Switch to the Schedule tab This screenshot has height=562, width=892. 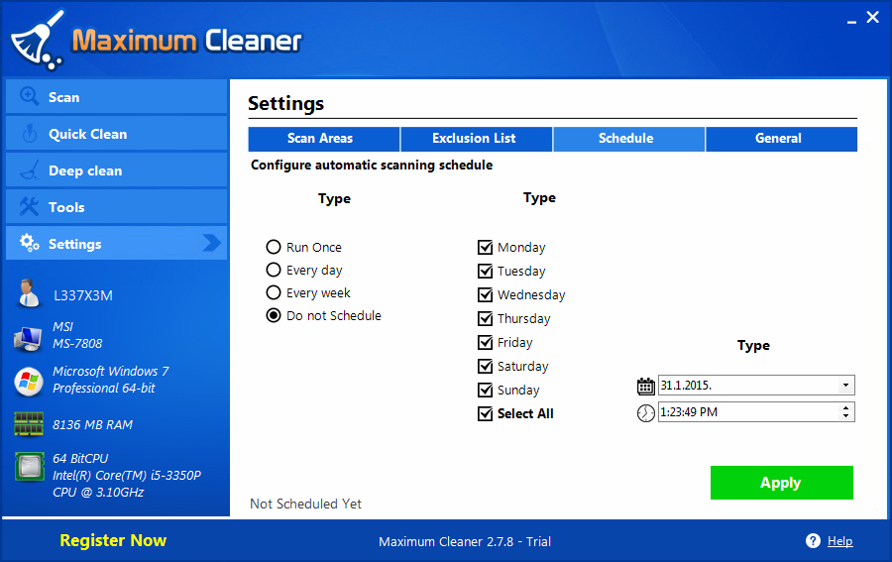[628, 139]
